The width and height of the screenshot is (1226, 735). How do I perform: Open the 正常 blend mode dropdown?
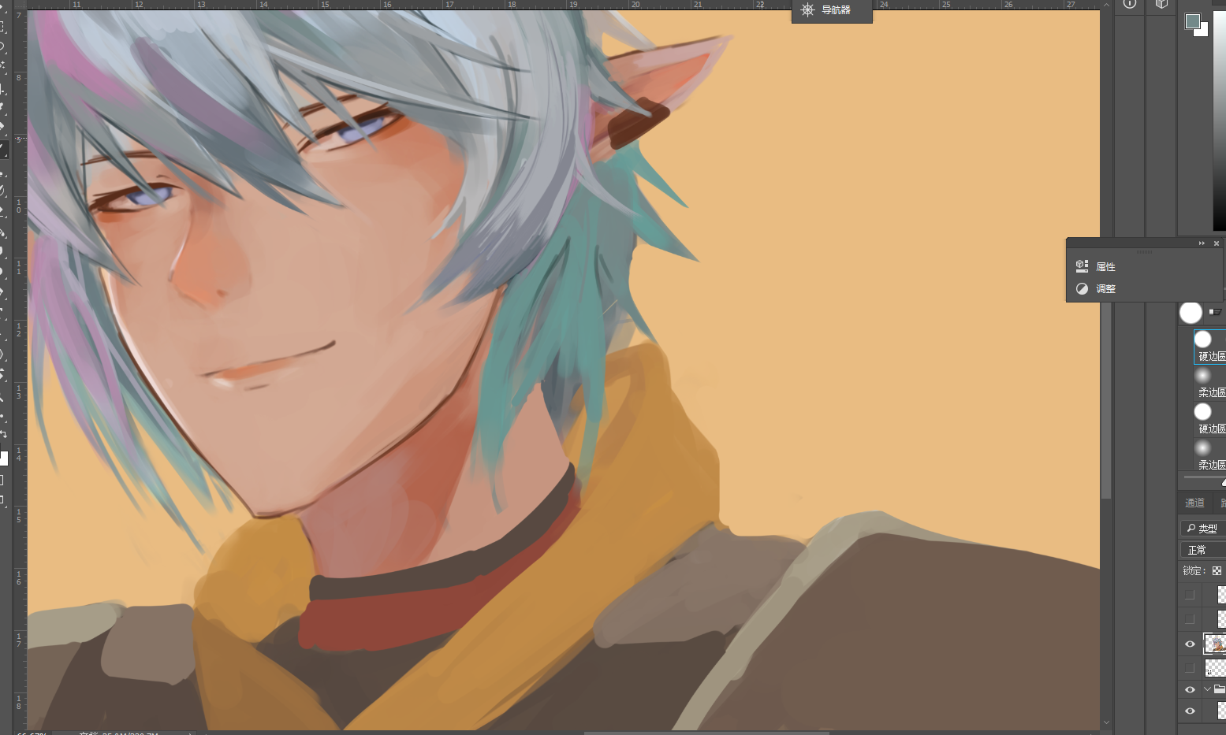[x=1202, y=550]
